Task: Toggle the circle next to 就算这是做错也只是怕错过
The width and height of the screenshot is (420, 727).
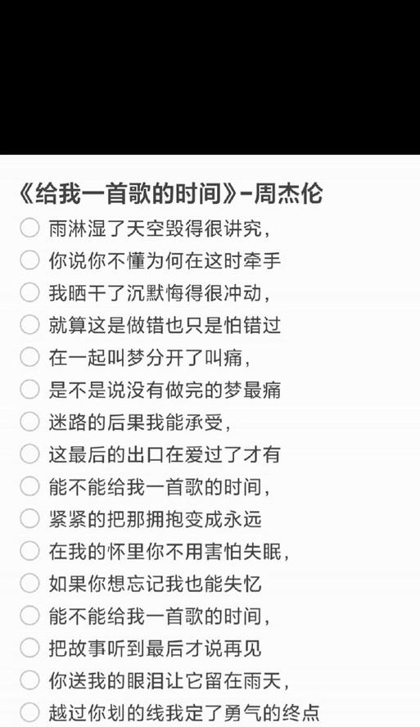Action: pyautogui.click(x=29, y=325)
